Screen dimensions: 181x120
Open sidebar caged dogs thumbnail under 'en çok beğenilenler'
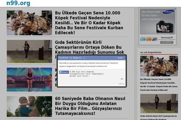tap(159, 66)
